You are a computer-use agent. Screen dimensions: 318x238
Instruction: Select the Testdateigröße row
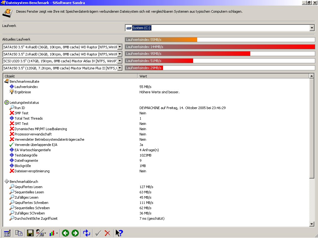pos(156,155)
